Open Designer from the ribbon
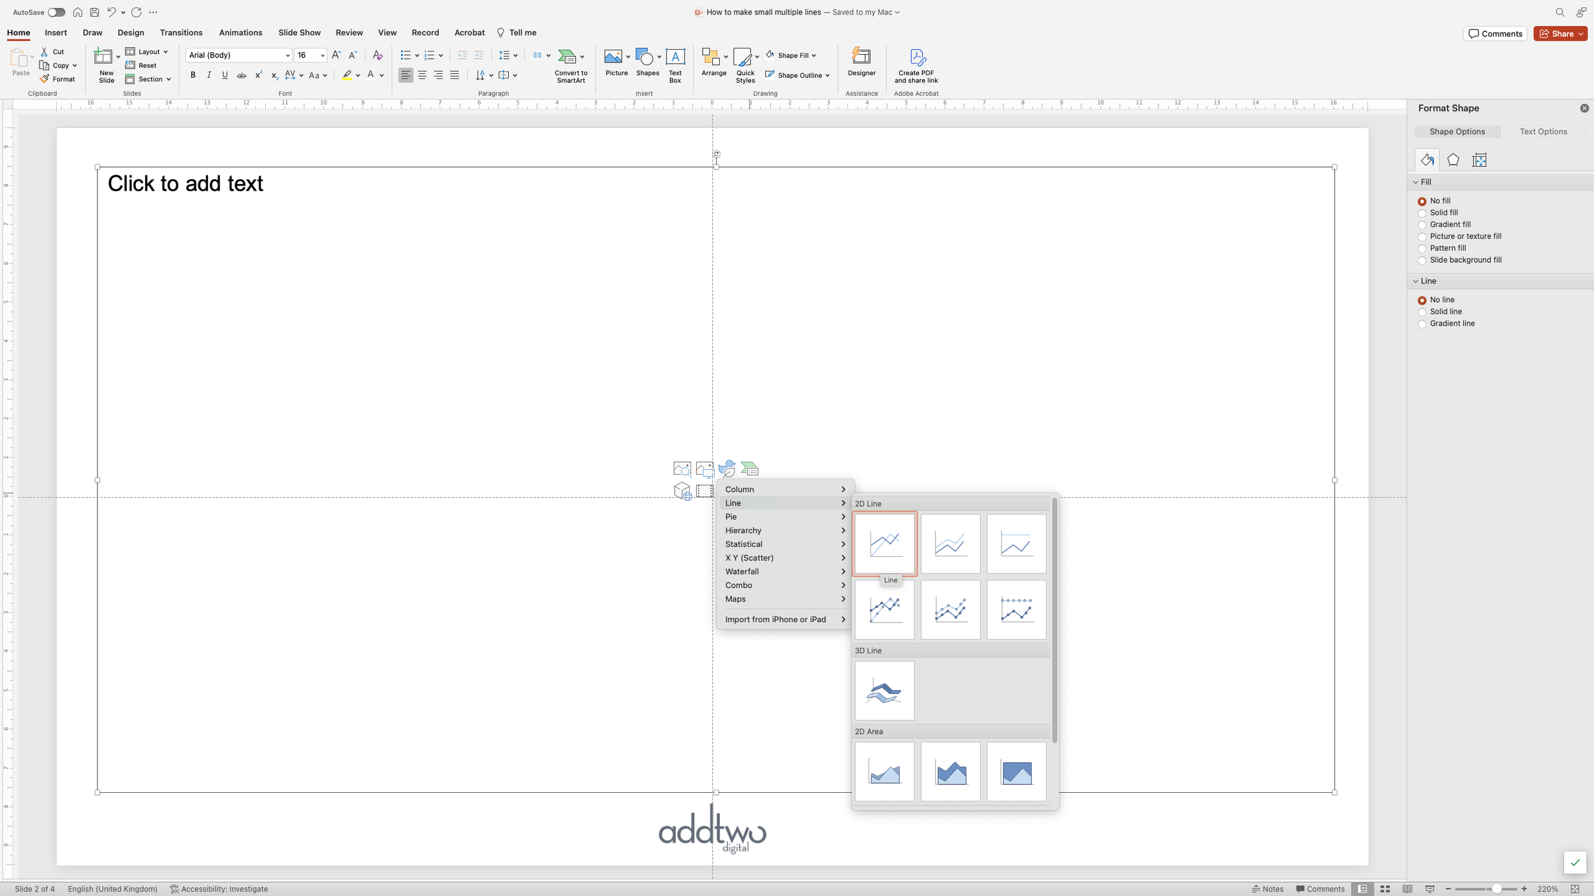Image resolution: width=1594 pixels, height=896 pixels. point(861,64)
